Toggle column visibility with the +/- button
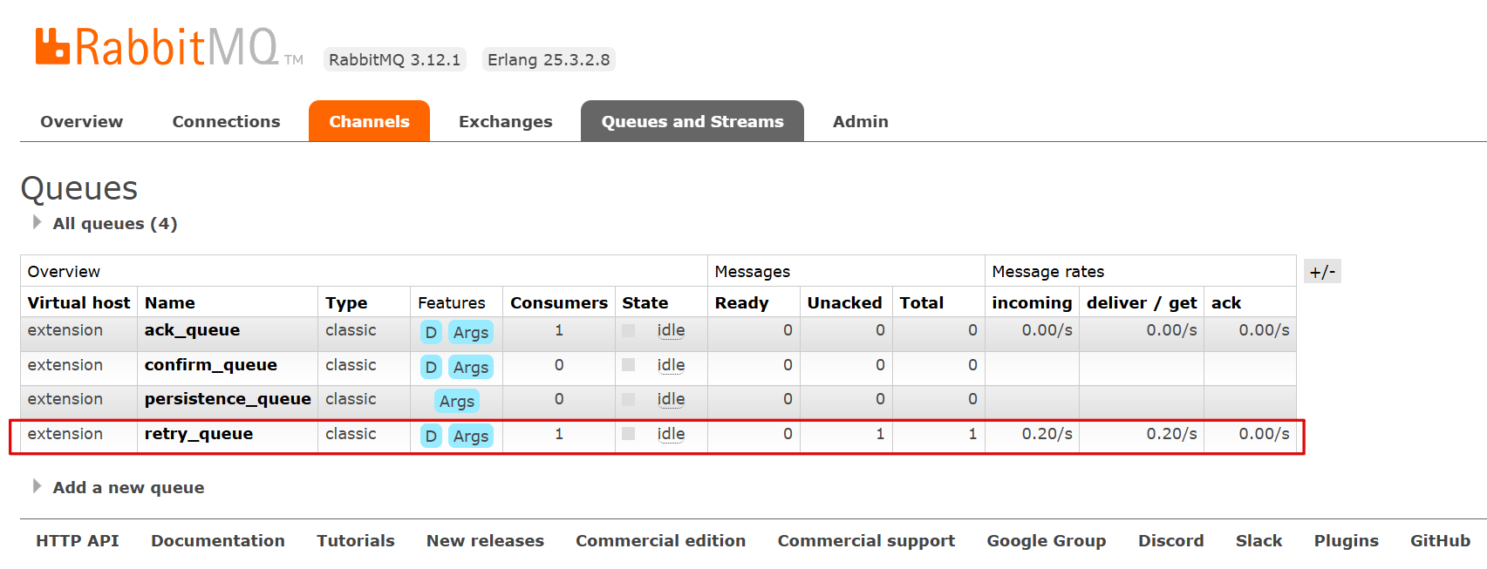 pyautogui.click(x=1321, y=272)
